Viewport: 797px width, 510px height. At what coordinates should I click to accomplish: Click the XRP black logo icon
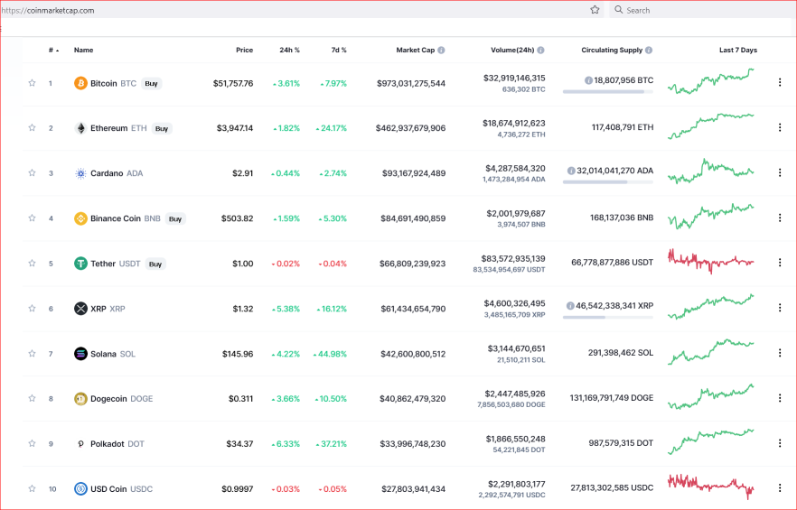[x=80, y=309]
